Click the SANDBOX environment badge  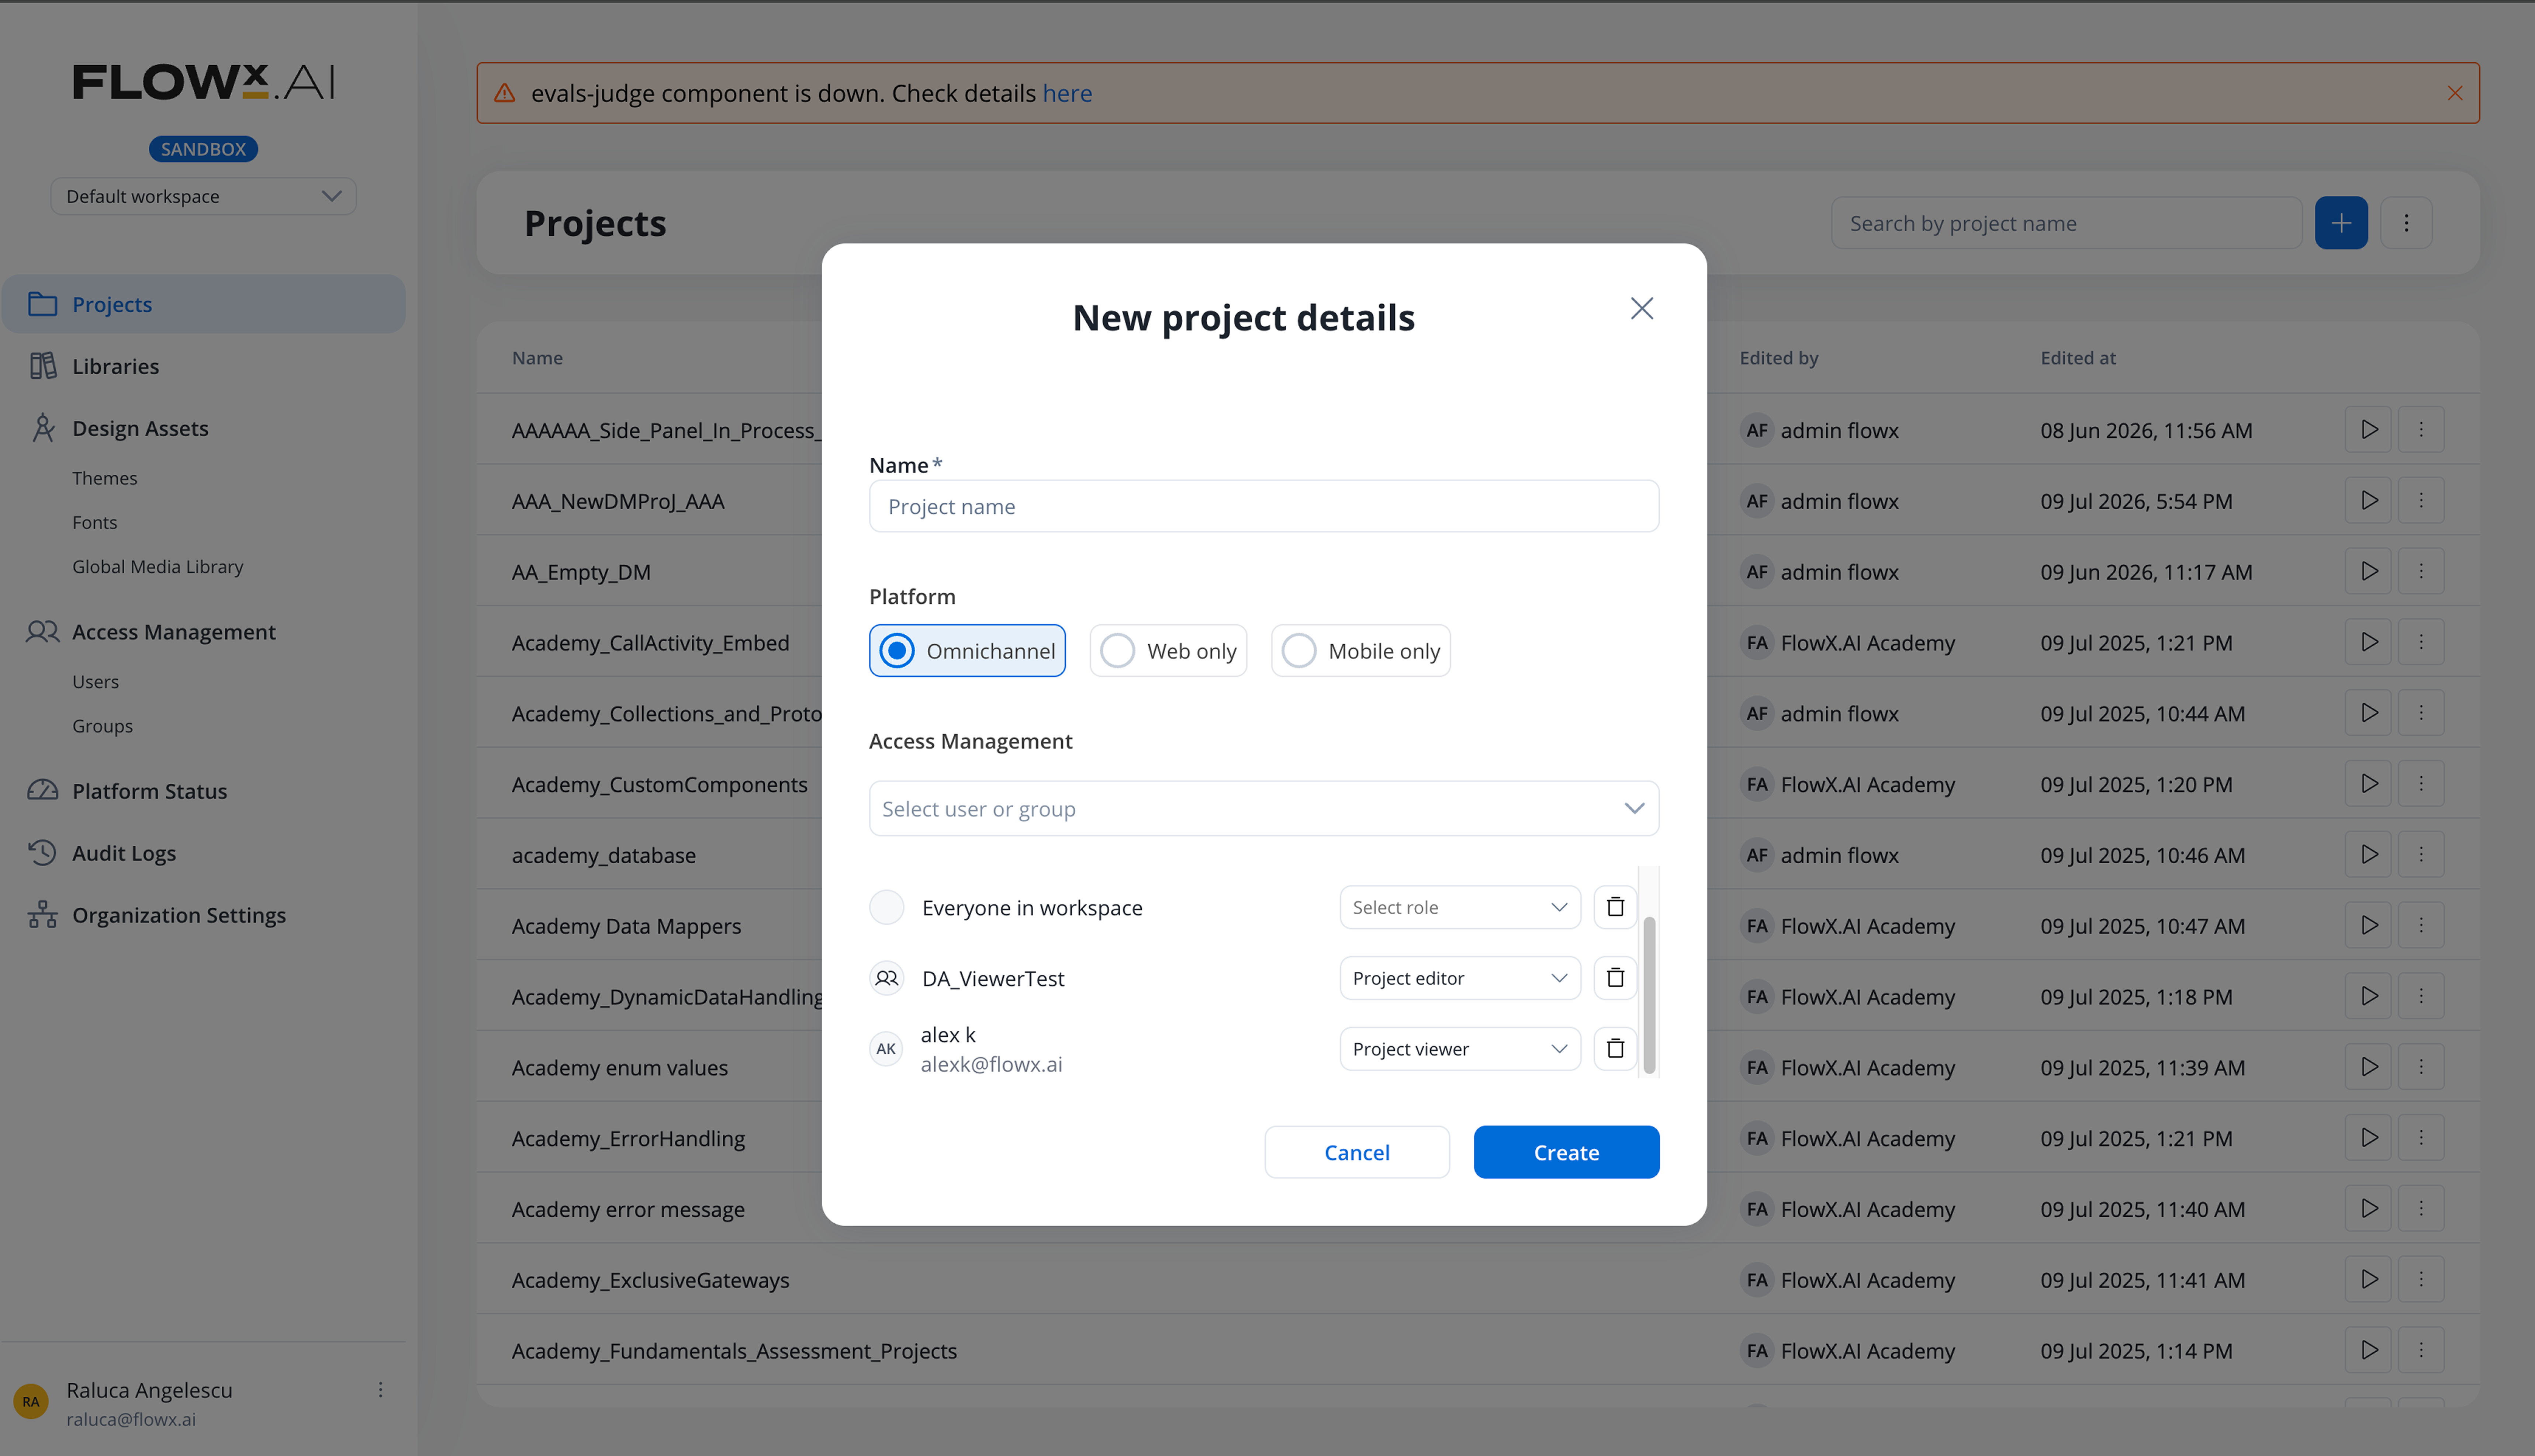pyautogui.click(x=203, y=149)
